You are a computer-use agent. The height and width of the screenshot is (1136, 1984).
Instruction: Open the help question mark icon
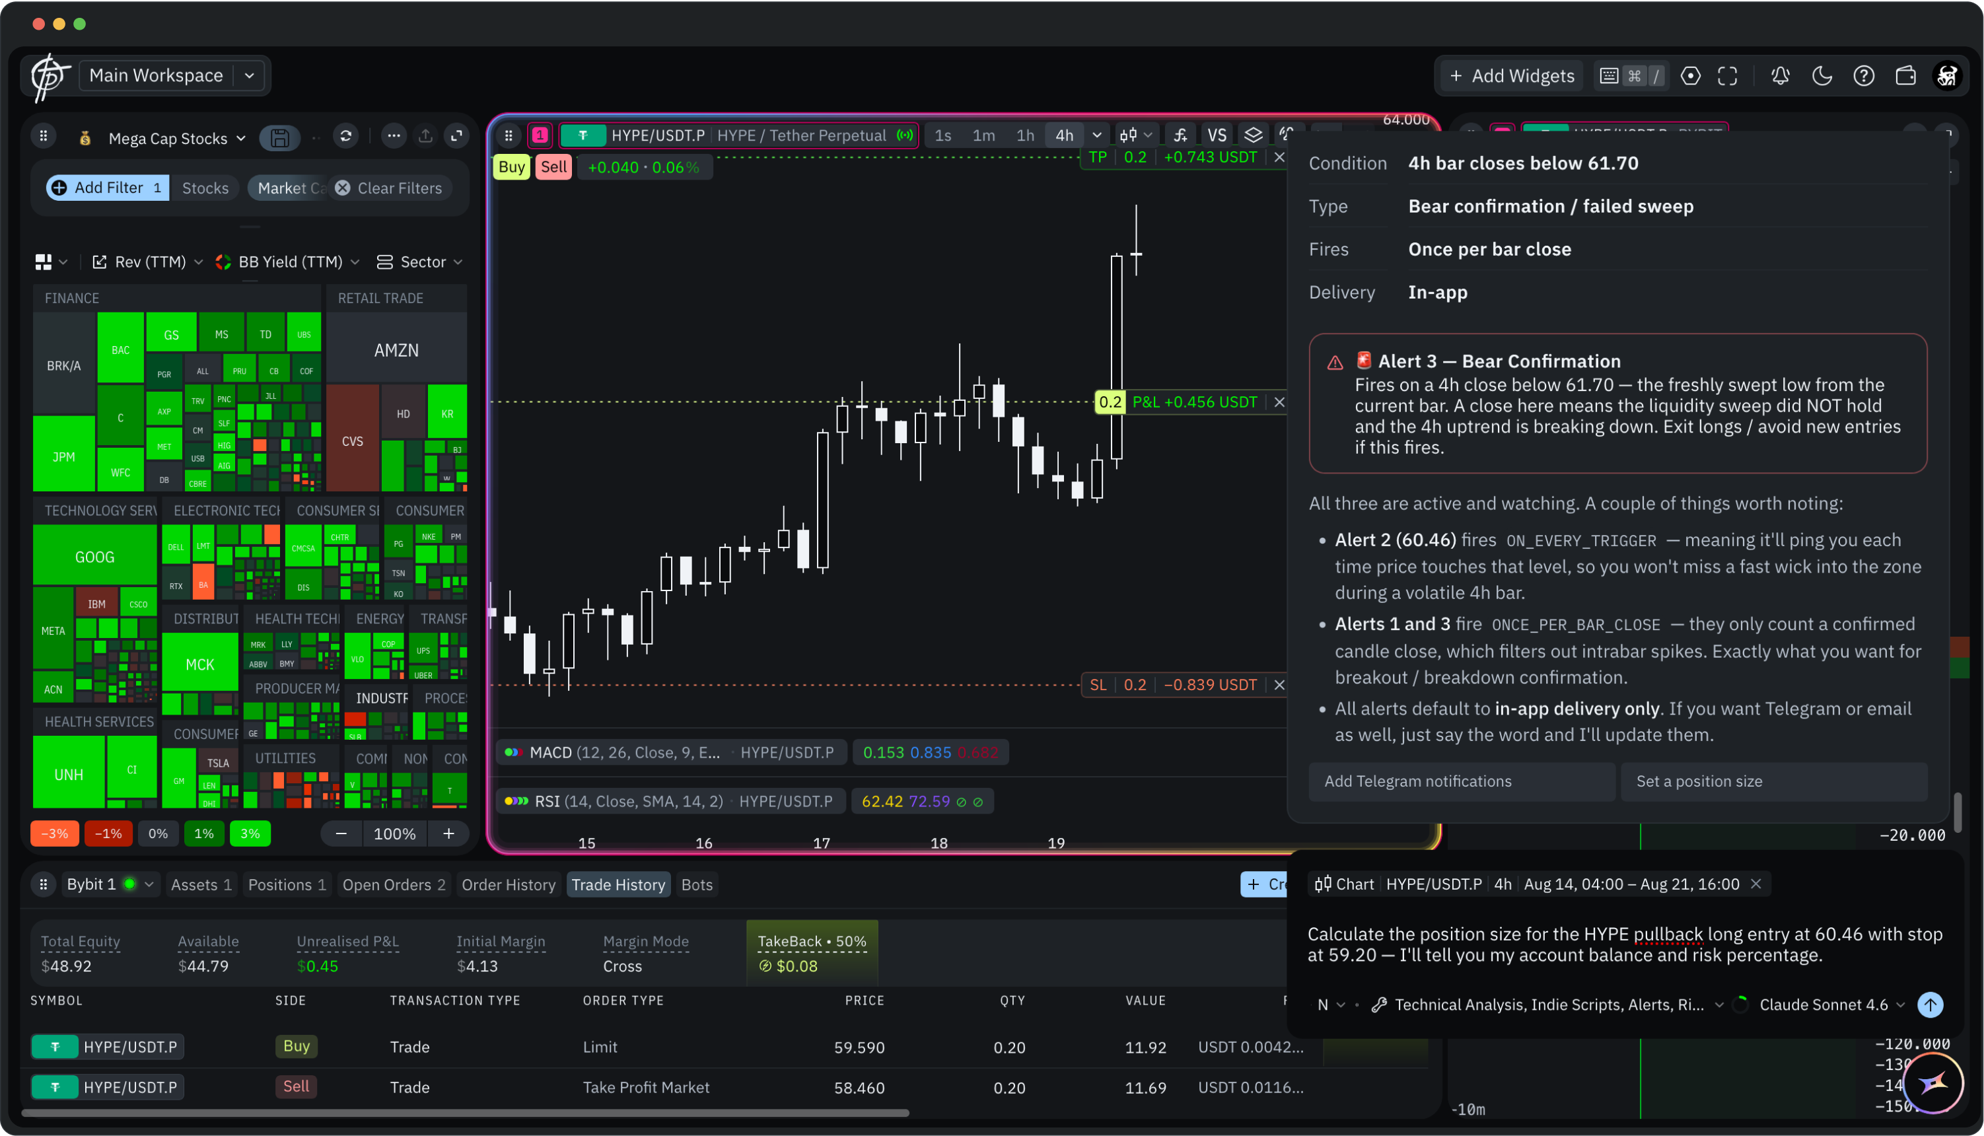tap(1864, 76)
